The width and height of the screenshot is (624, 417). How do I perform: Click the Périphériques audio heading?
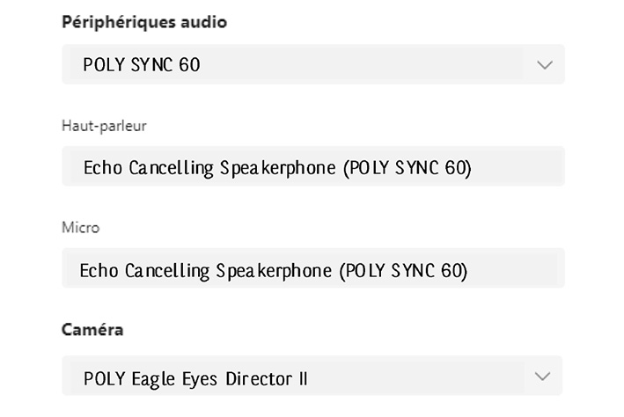[144, 23]
